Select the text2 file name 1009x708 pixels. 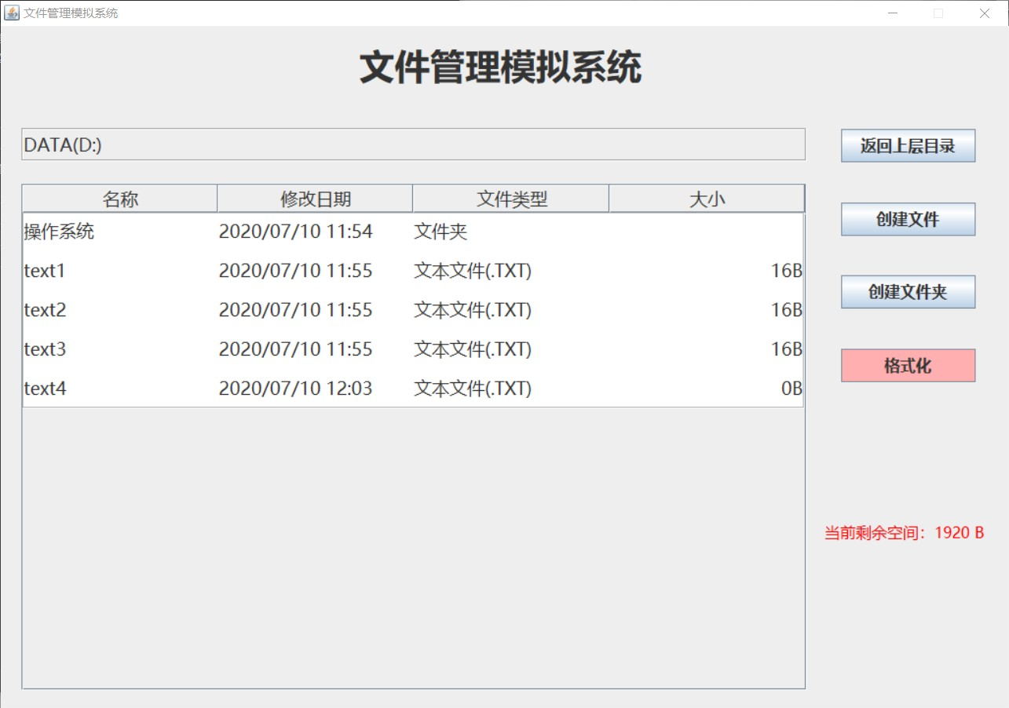[45, 310]
